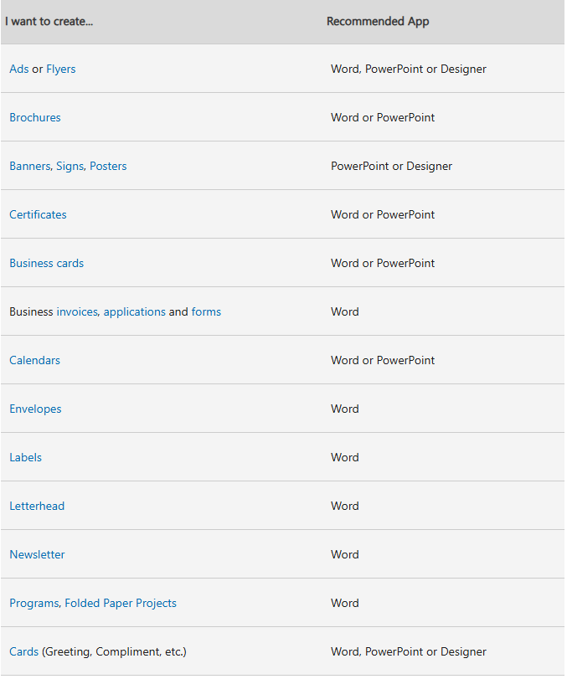This screenshot has height=679, width=567.
Task: Follow the Cards link
Action: coord(24,651)
